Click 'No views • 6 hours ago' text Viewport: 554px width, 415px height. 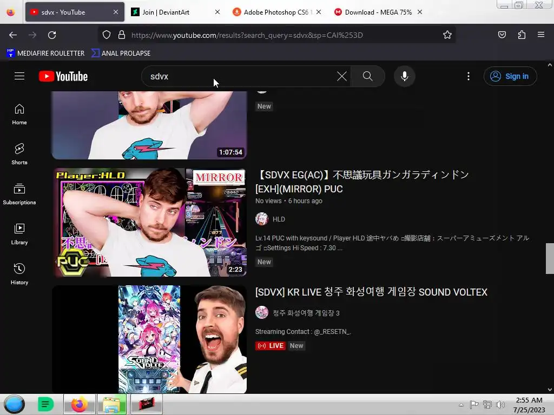click(x=289, y=201)
